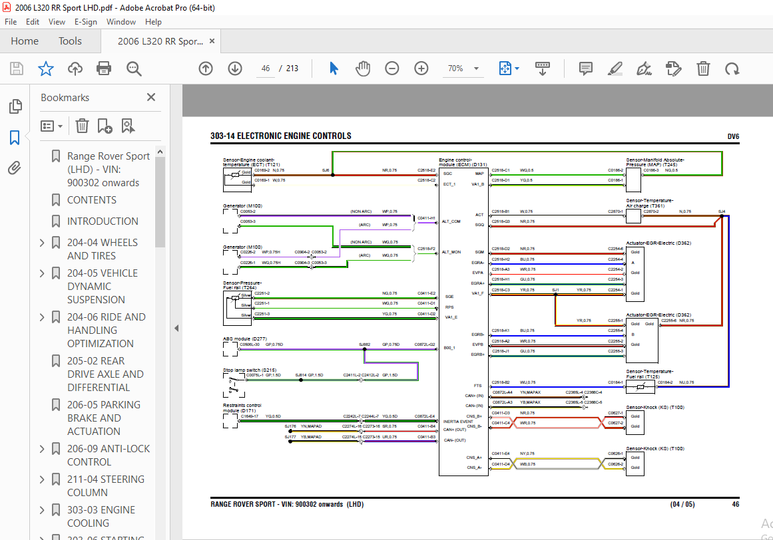Open the File menu

(11, 22)
